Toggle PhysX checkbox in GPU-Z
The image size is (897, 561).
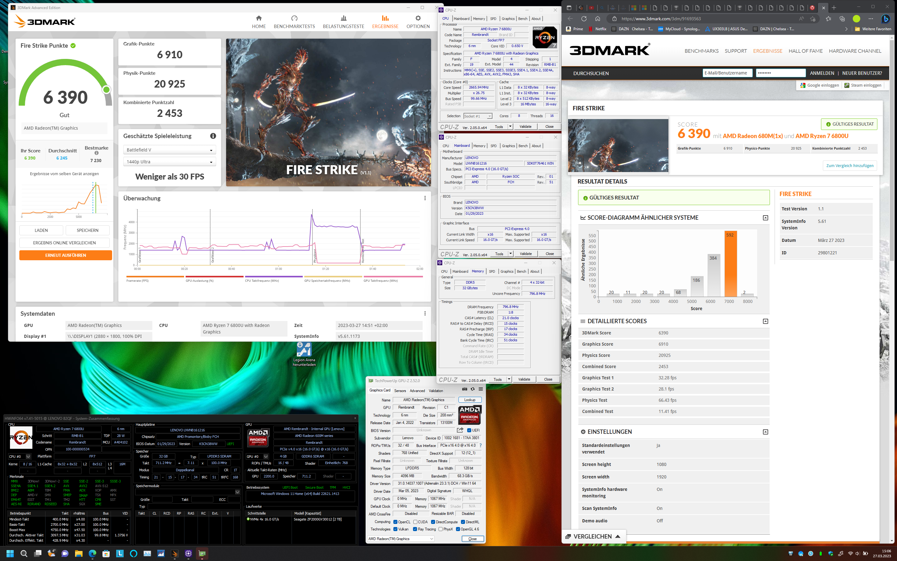(x=440, y=529)
